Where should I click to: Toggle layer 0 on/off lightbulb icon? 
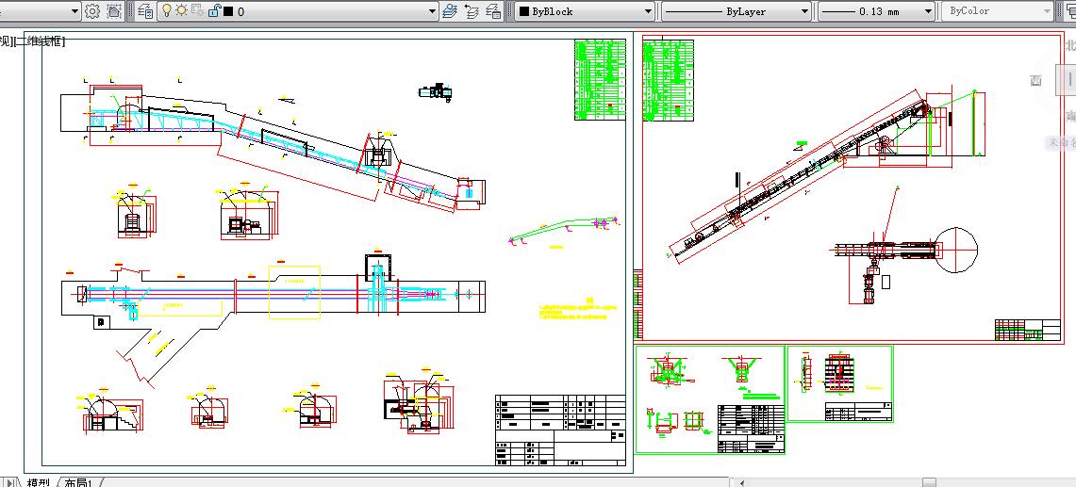(x=166, y=11)
